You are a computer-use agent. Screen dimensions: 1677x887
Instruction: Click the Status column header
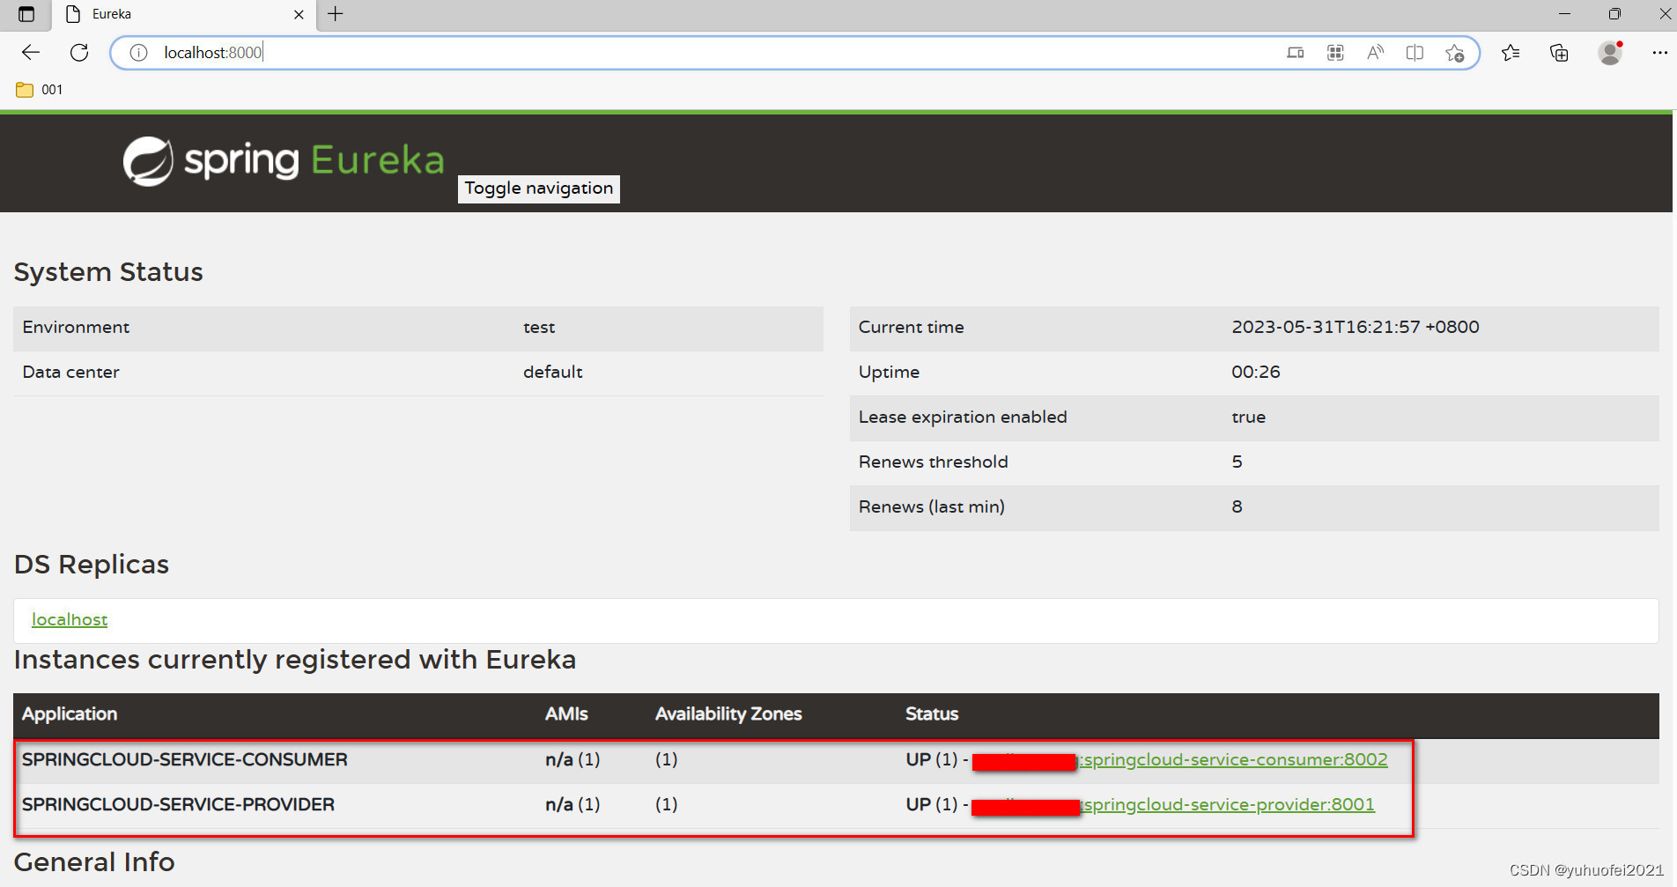932,713
